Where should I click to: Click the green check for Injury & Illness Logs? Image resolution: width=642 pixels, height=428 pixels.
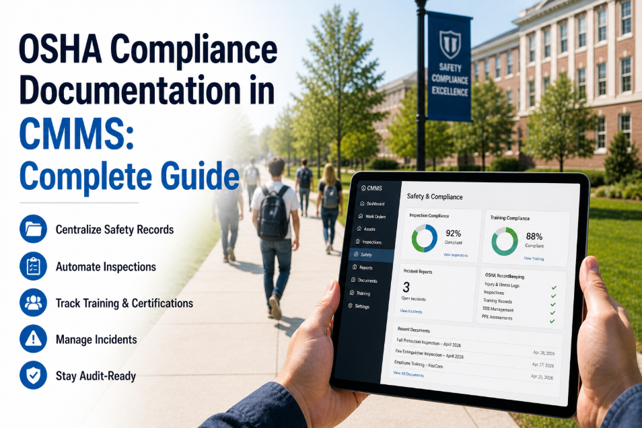(x=554, y=288)
